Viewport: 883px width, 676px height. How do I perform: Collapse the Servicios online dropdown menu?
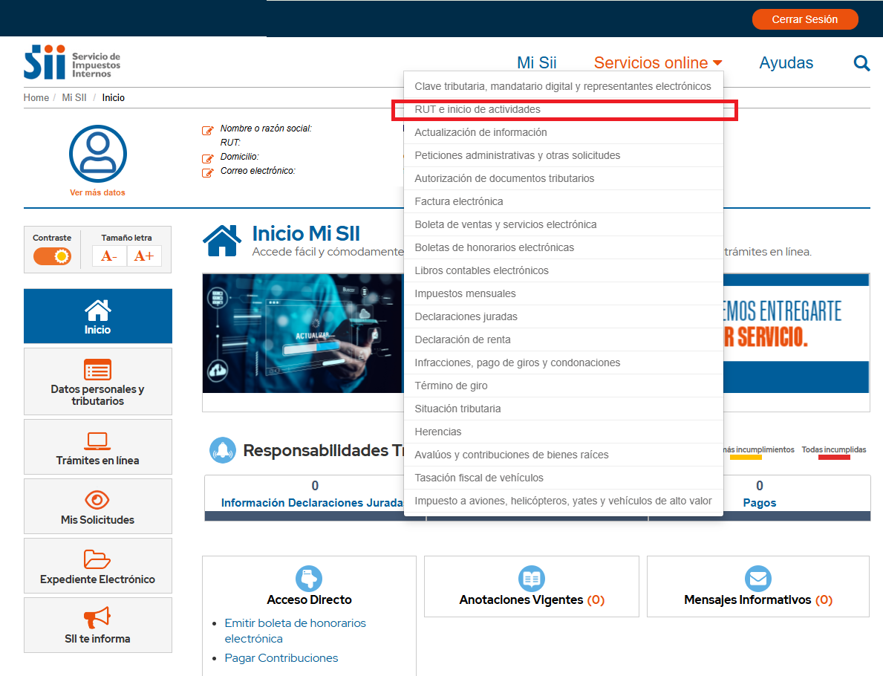[657, 63]
